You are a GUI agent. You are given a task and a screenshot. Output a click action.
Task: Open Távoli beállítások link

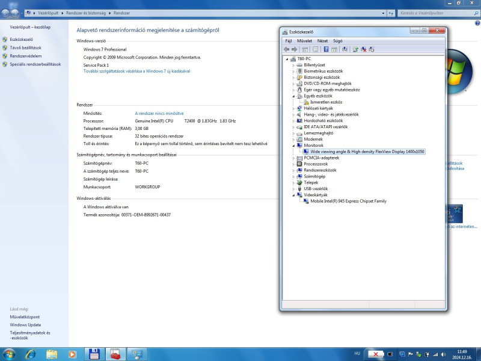(25, 48)
